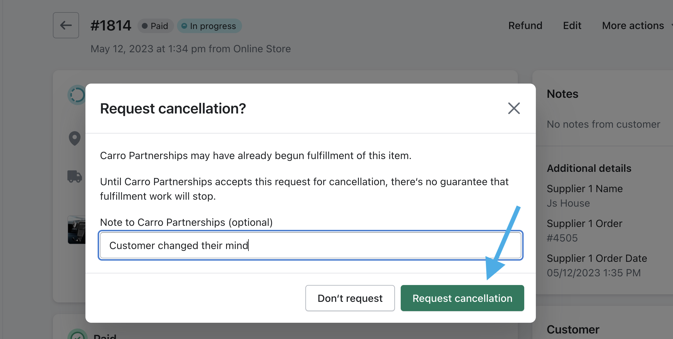Click the location pin icon
The height and width of the screenshot is (339, 673).
coord(75,138)
